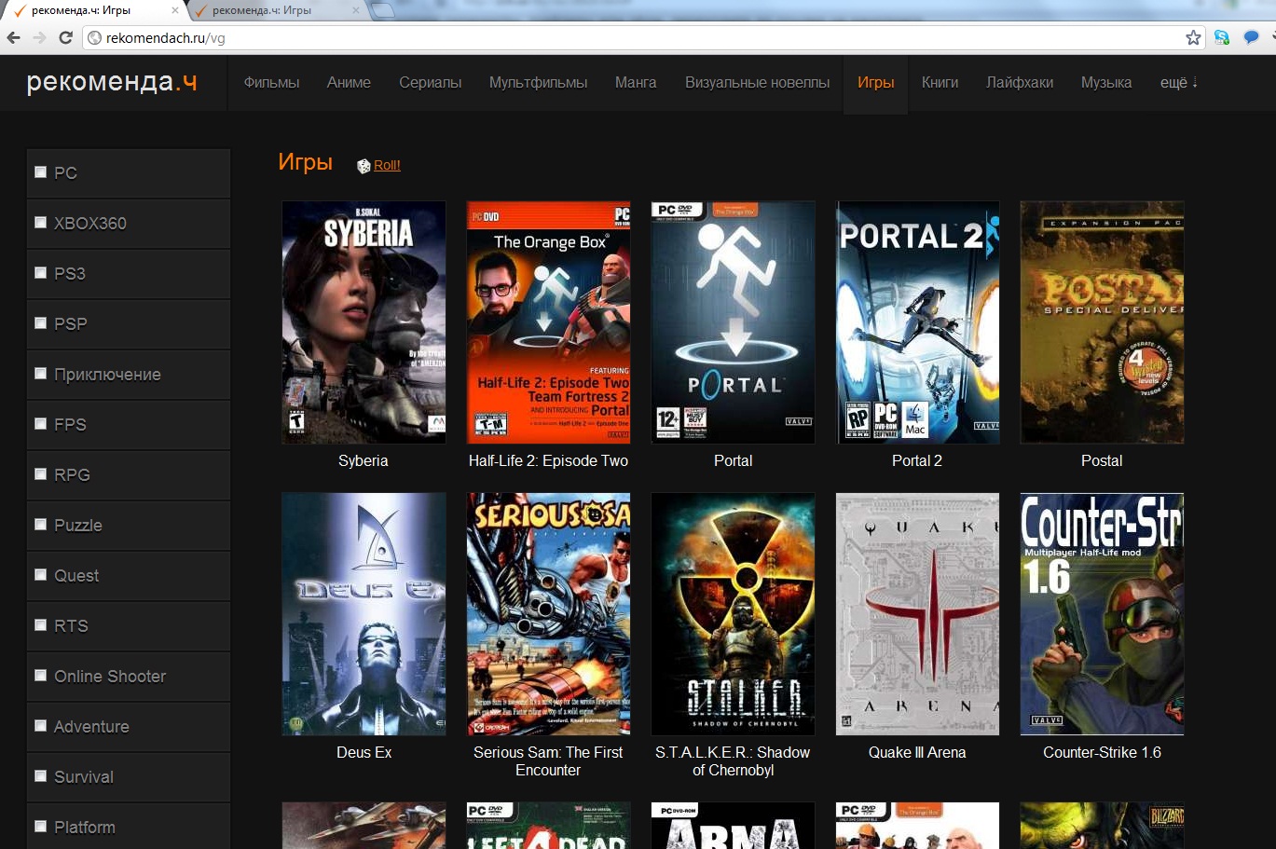Check the Online Shooter filter checkbox

click(x=40, y=675)
